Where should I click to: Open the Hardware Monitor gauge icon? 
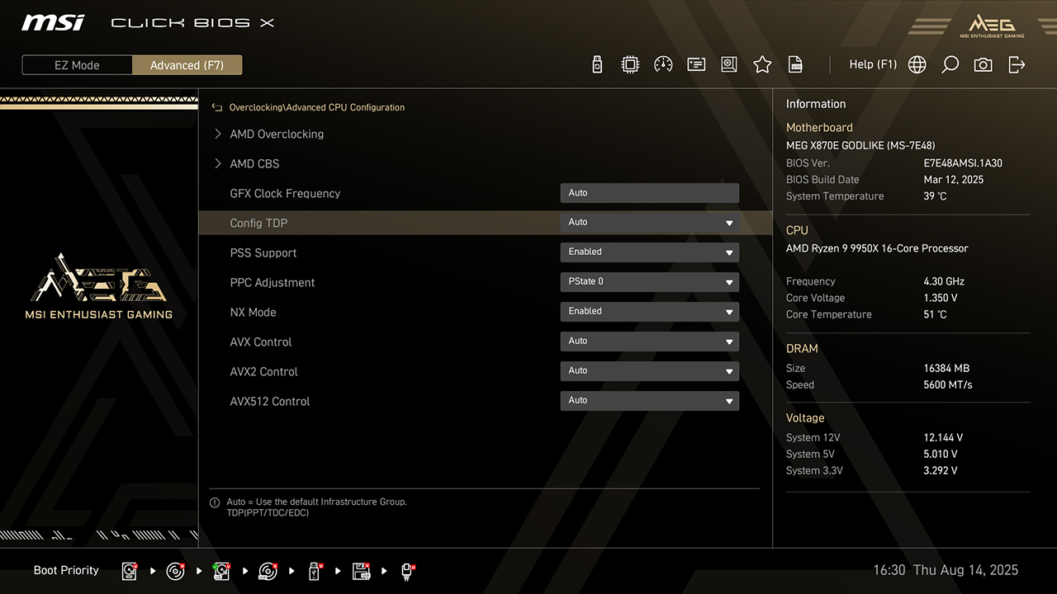(663, 64)
